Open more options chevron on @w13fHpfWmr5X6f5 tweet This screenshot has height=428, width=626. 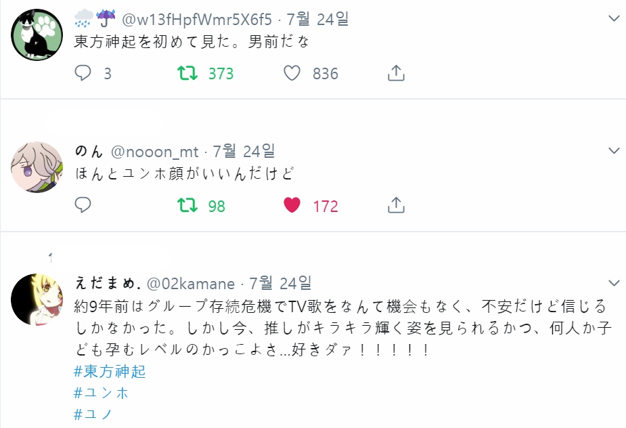point(614,18)
